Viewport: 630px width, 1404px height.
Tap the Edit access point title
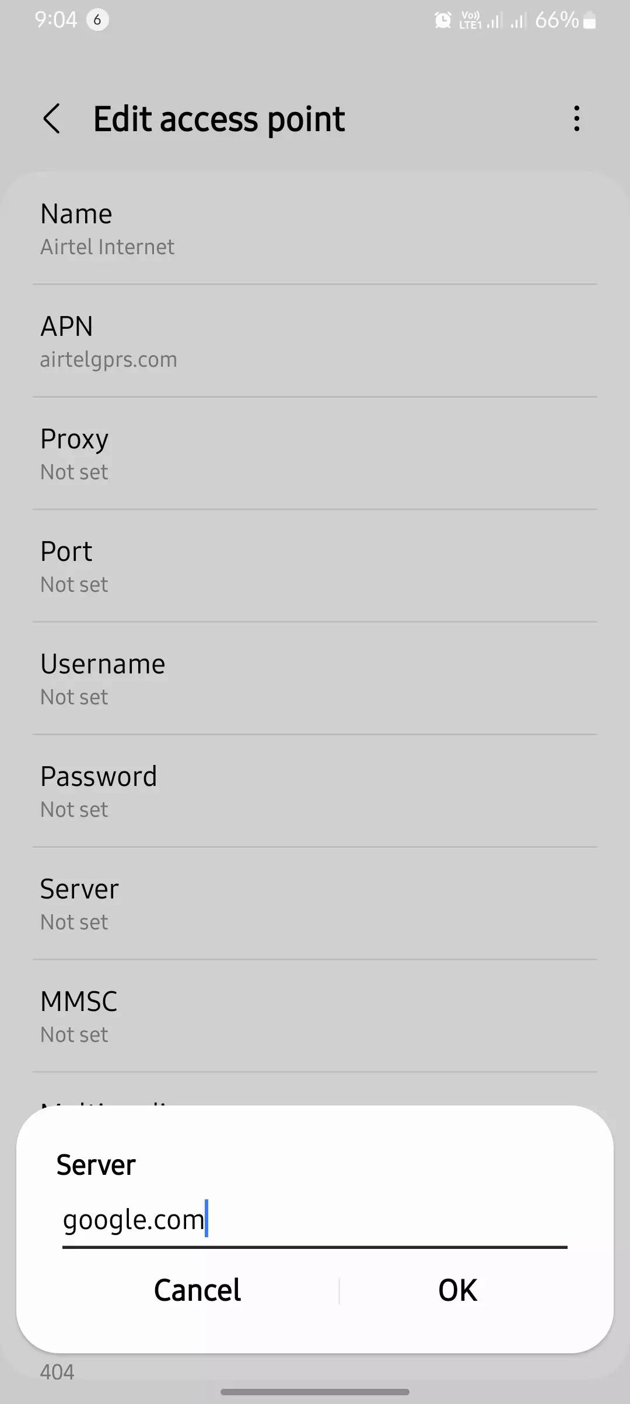pos(219,119)
